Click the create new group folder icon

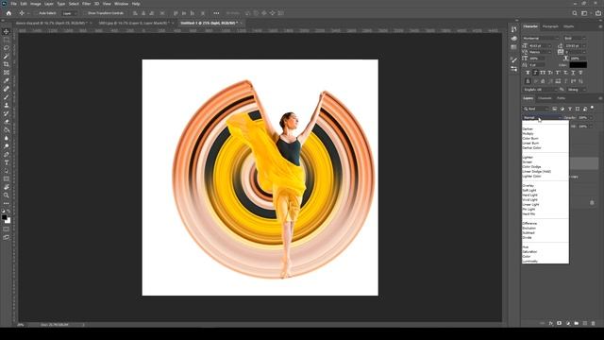coord(577,323)
